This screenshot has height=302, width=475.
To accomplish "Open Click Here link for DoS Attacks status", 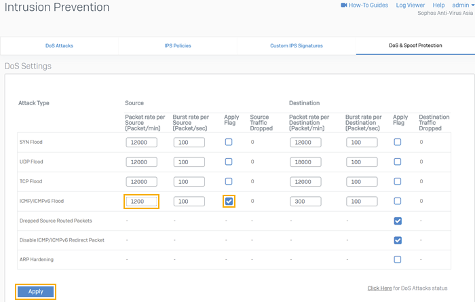I will 379,288.
